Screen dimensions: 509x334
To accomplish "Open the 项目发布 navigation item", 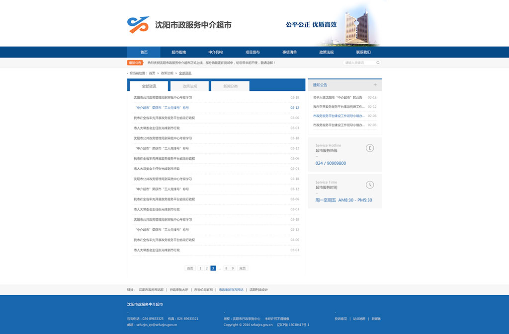I will tap(253, 52).
